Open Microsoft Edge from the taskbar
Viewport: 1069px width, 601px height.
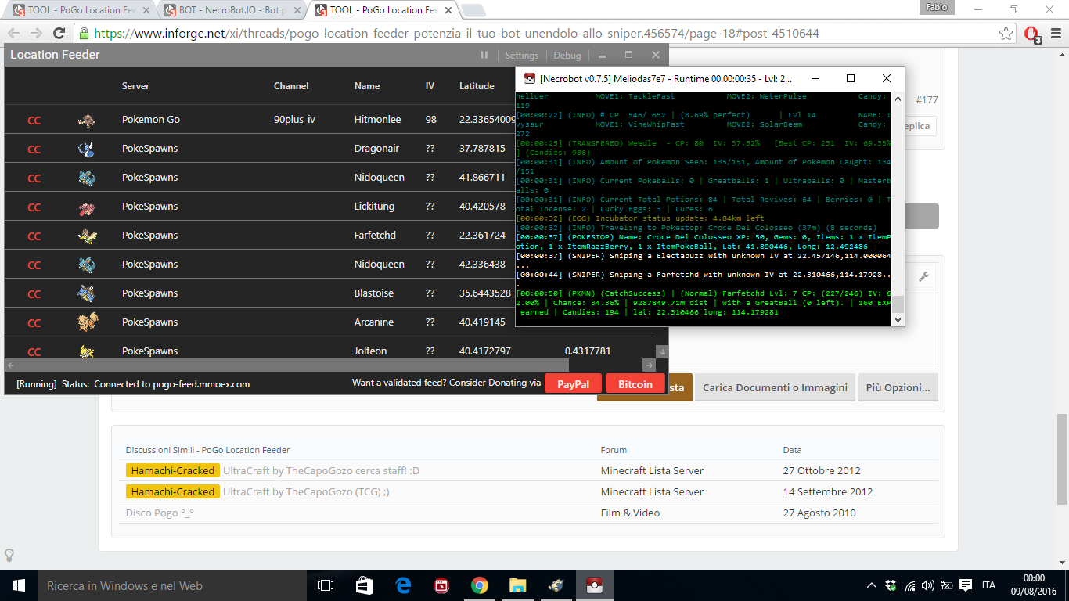[x=403, y=585]
